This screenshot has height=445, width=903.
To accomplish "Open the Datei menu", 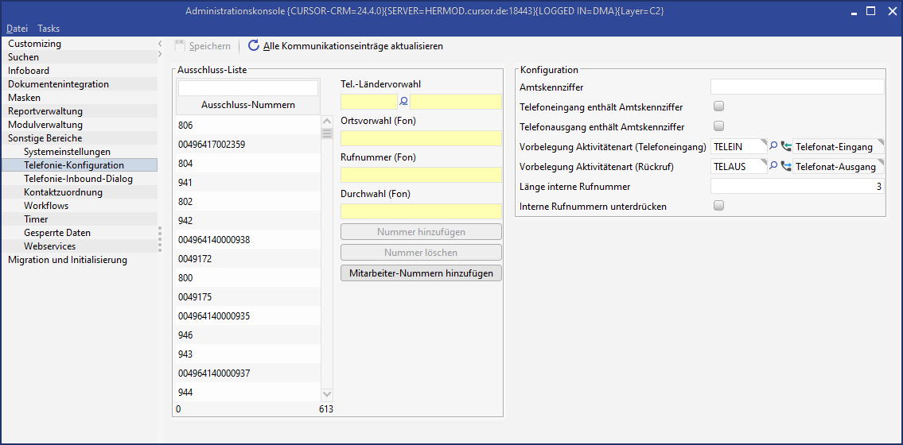I will tap(17, 29).
